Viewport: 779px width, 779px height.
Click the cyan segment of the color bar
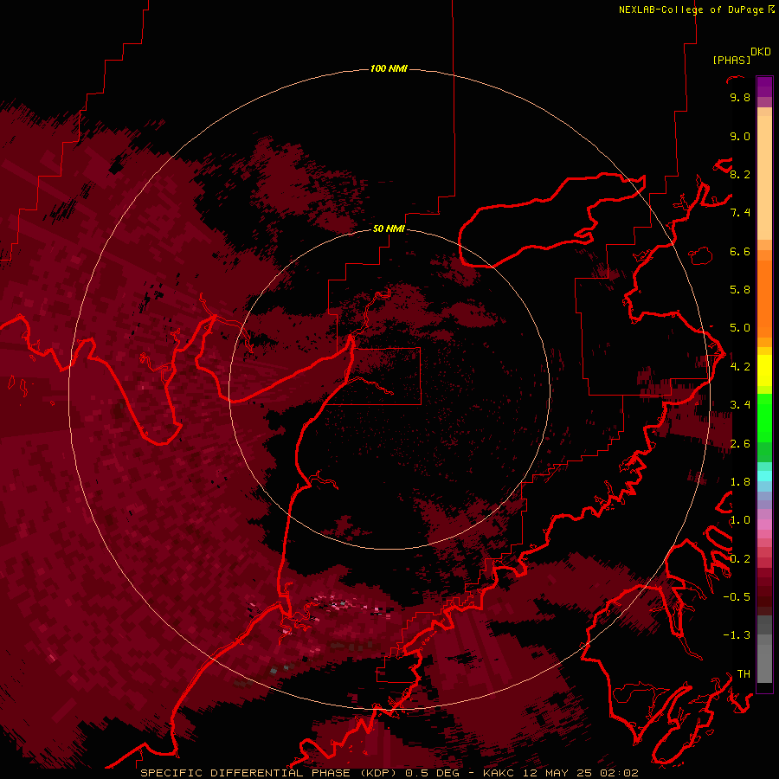[x=764, y=476]
